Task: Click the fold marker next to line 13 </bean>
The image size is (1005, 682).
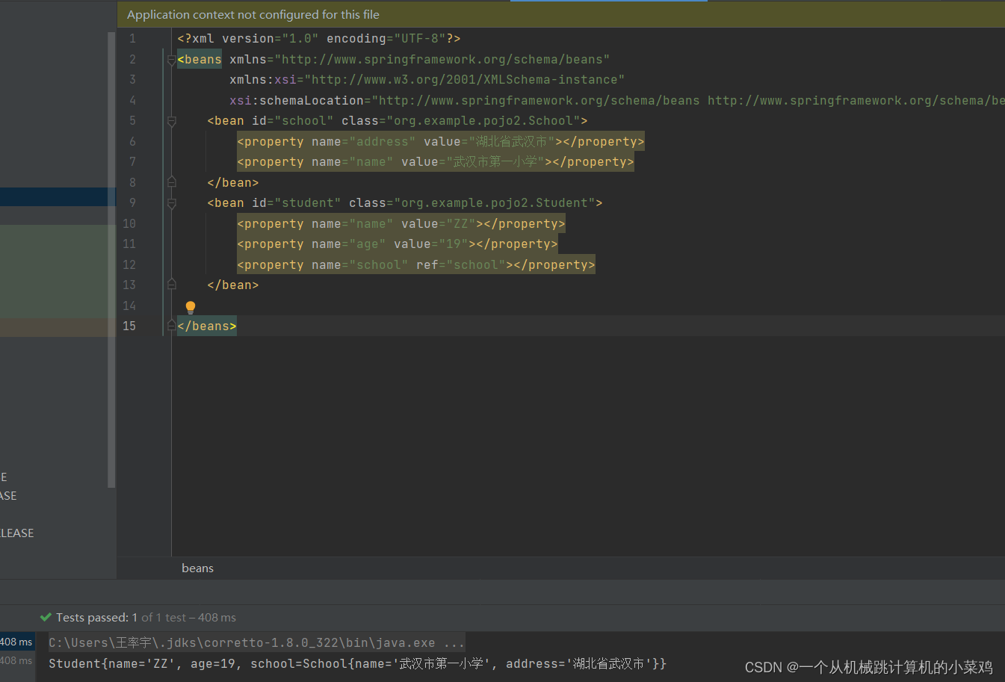Action: pyautogui.click(x=171, y=284)
